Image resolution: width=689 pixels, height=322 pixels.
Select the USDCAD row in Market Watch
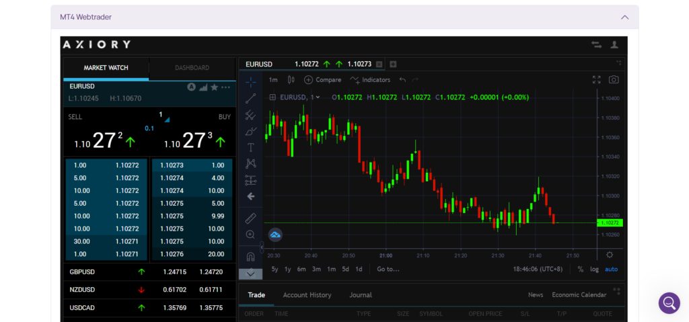coord(150,308)
